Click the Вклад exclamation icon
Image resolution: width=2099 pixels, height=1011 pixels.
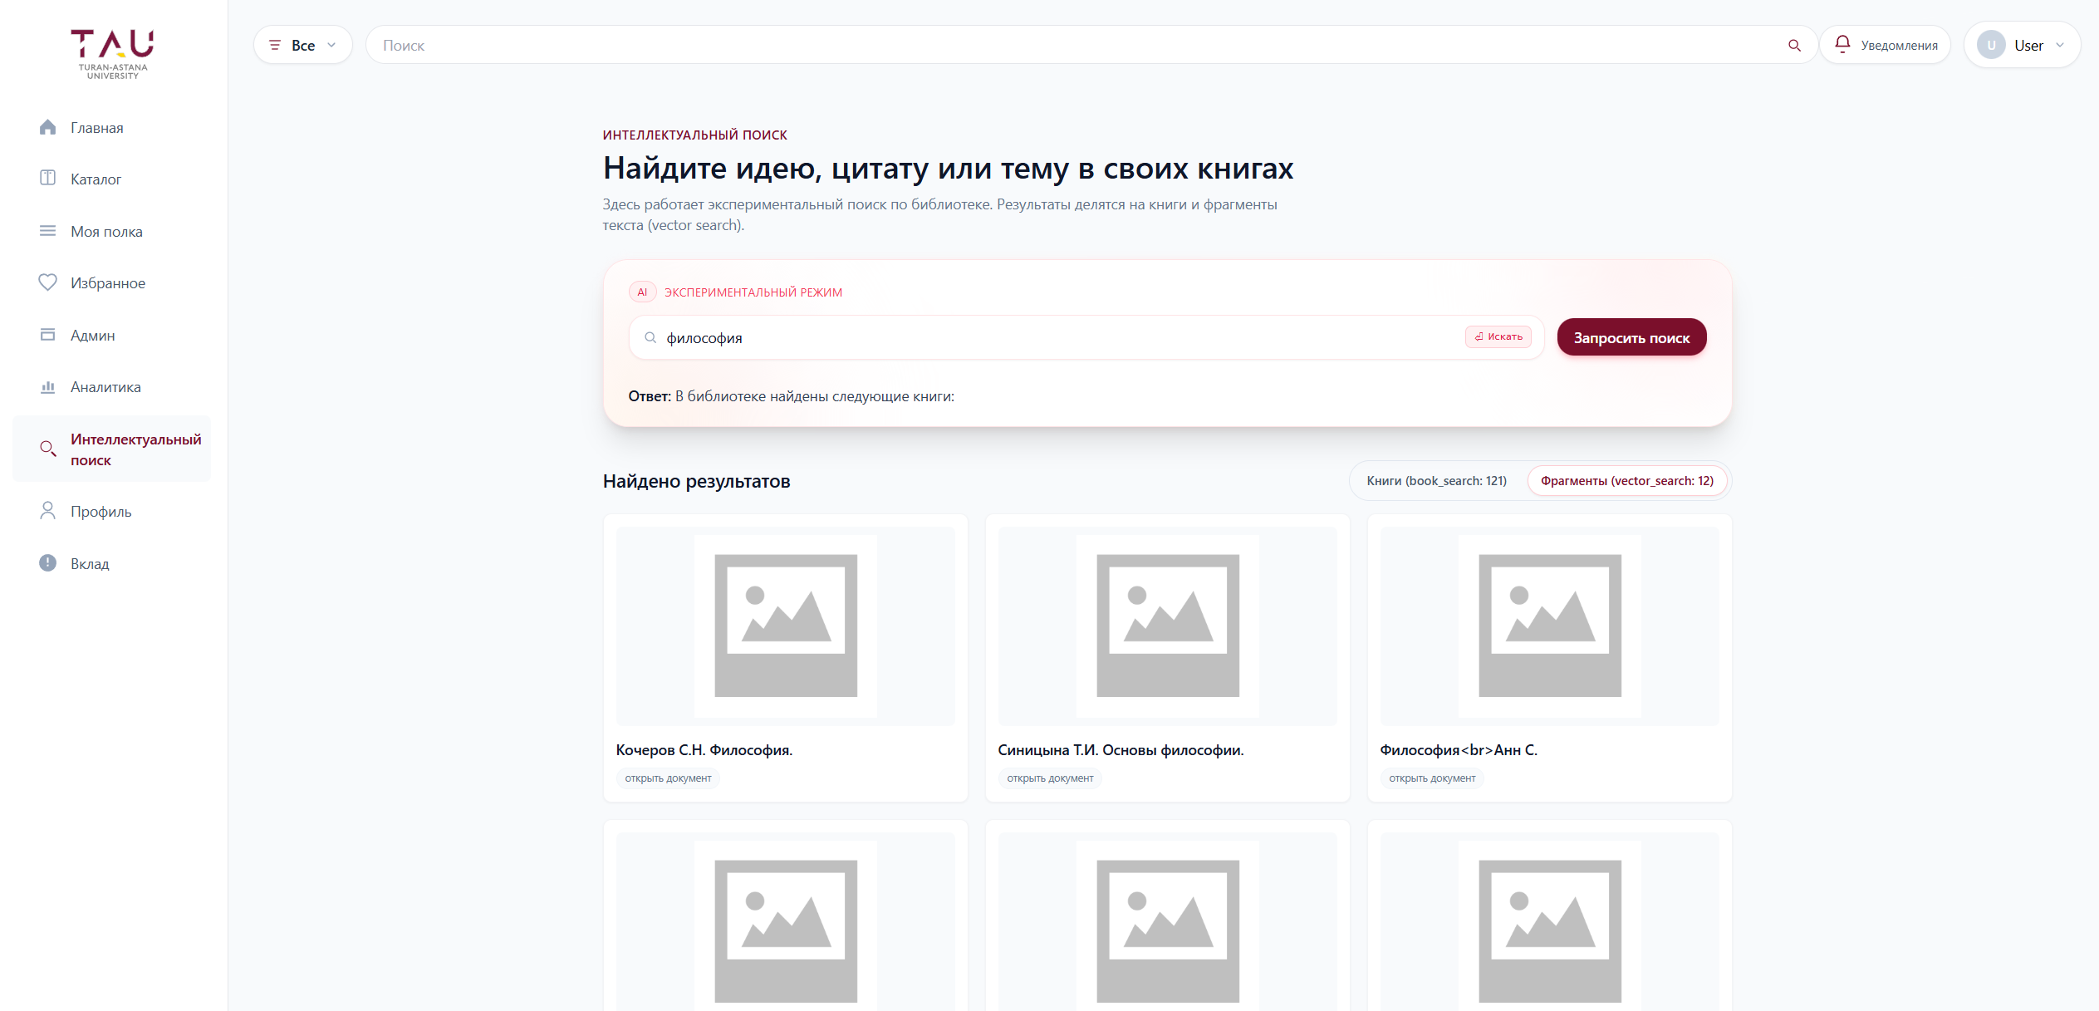47,563
